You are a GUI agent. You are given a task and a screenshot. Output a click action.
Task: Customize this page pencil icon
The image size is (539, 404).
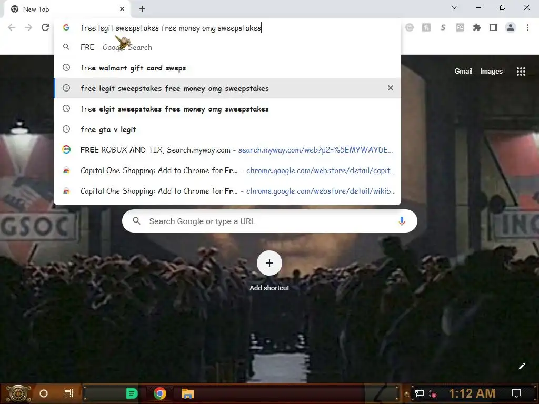click(x=522, y=366)
